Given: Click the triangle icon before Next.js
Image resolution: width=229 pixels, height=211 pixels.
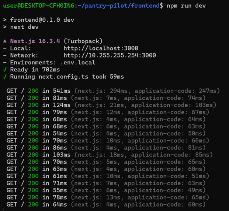Looking at the screenshot, I should [5, 41].
